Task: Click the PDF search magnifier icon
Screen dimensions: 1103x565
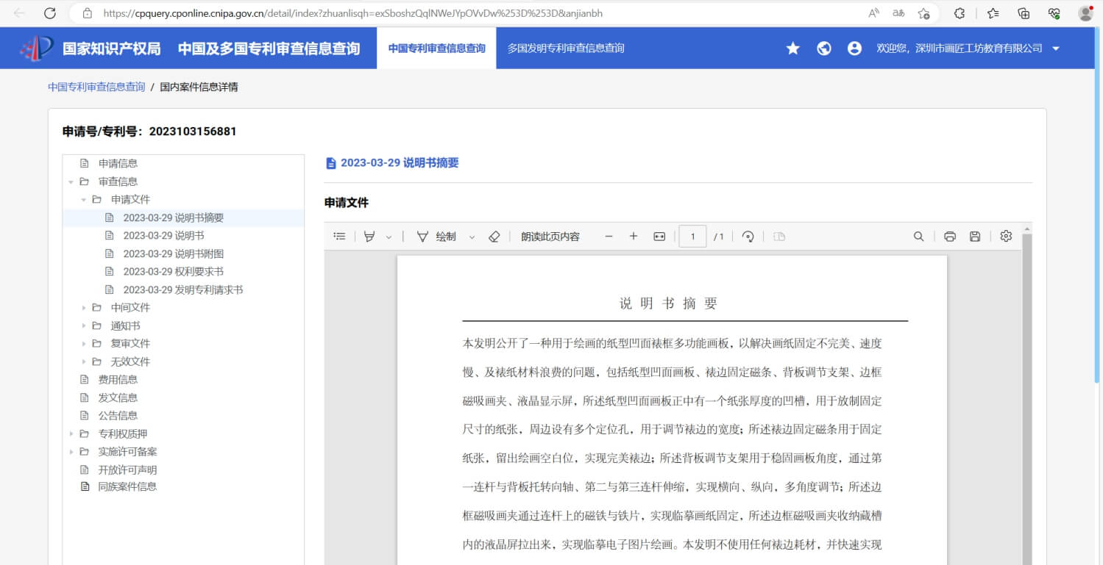Action: (x=918, y=237)
